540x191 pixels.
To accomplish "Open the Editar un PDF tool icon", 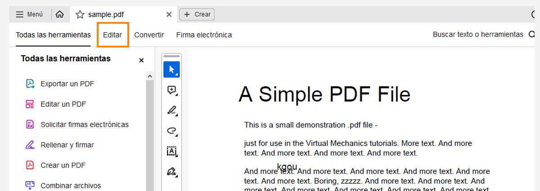I will coord(30,104).
